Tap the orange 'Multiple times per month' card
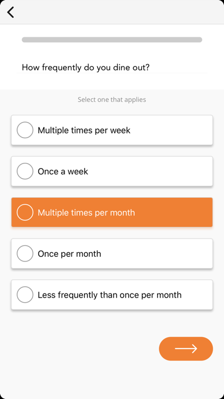The image size is (224, 399). pyautogui.click(x=112, y=212)
